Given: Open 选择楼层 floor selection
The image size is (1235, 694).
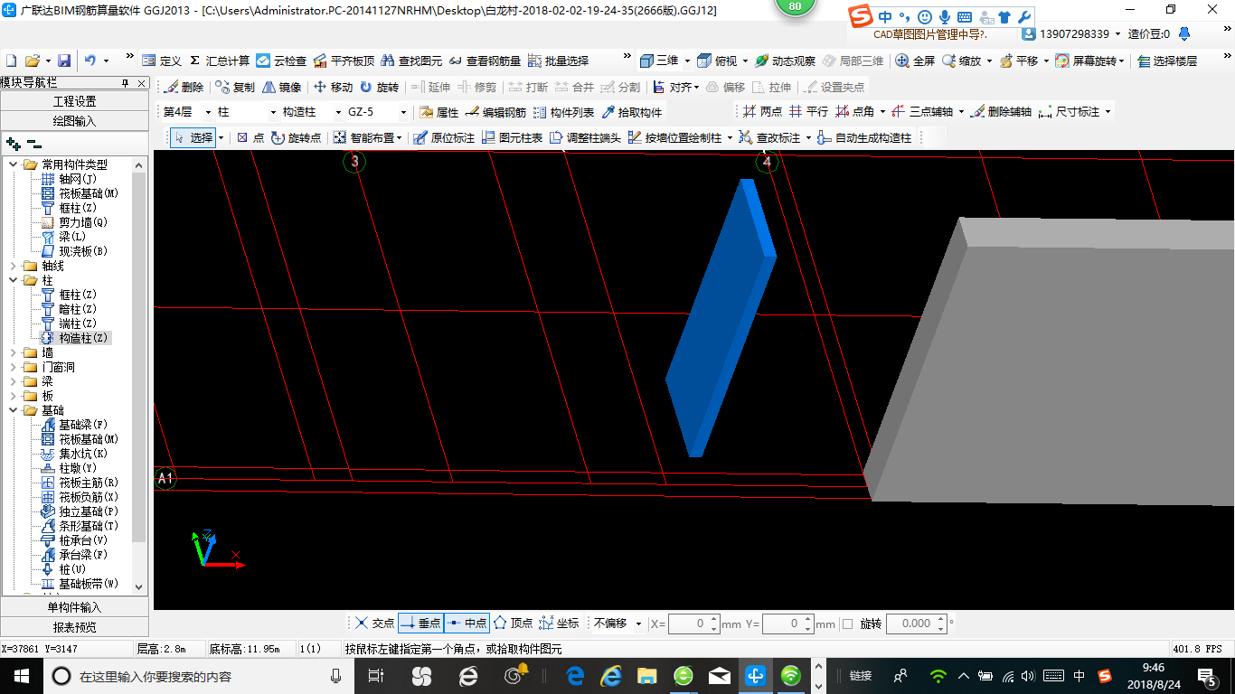Looking at the screenshot, I should tap(1167, 61).
